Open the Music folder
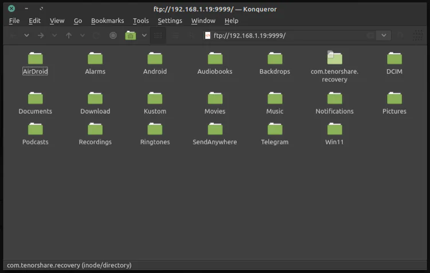Image resolution: width=430 pixels, height=273 pixels. click(275, 103)
